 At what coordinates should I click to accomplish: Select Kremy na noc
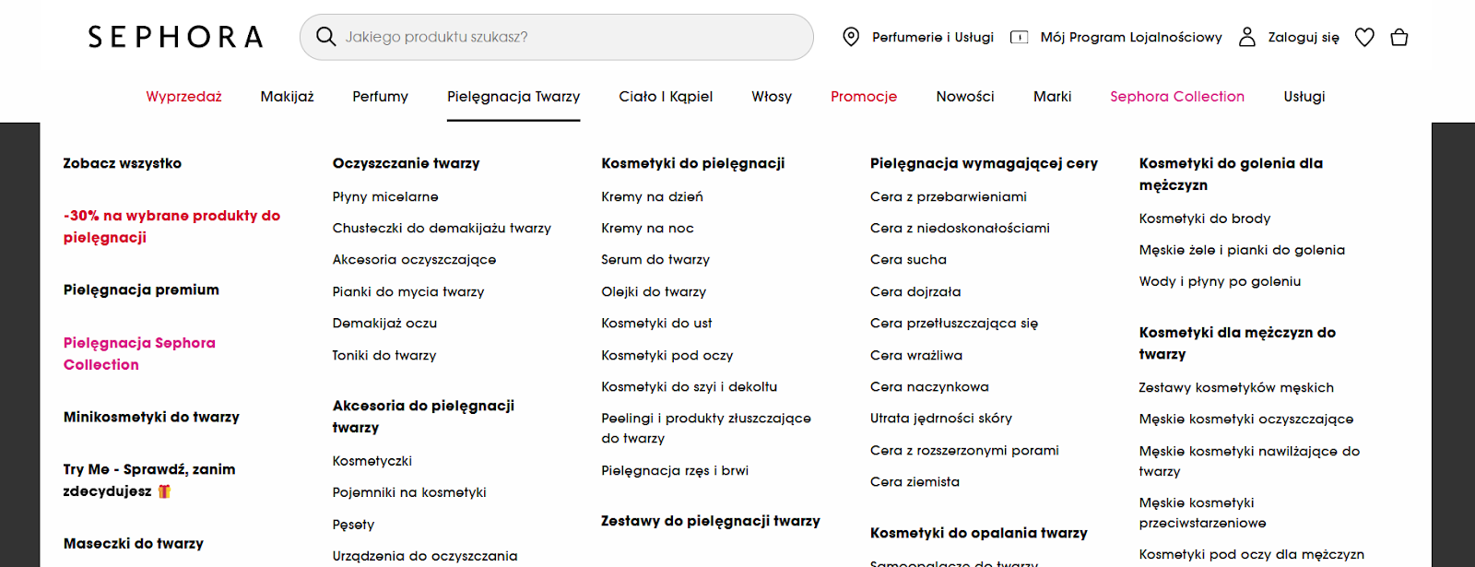pyautogui.click(x=647, y=229)
